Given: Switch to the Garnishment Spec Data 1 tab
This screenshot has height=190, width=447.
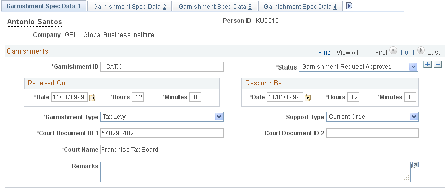Looking at the screenshot, I should tap(43, 6).
